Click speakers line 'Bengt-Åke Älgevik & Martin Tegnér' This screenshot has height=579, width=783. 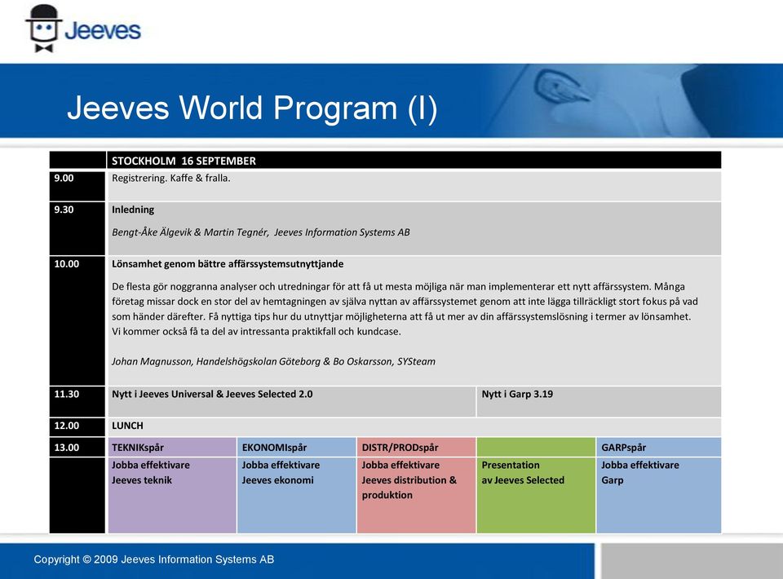pyautogui.click(x=261, y=232)
